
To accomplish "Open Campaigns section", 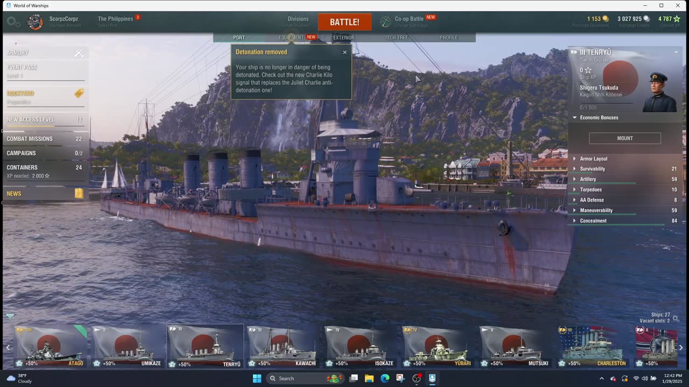I will (x=45, y=154).
